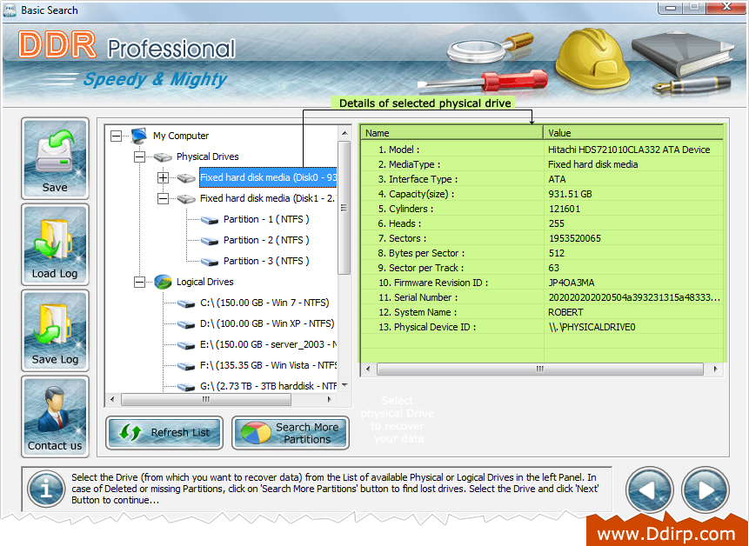Click tree horizontal scrollbar right arrow
This screenshot has height=546, width=749.
pyautogui.click(x=329, y=399)
